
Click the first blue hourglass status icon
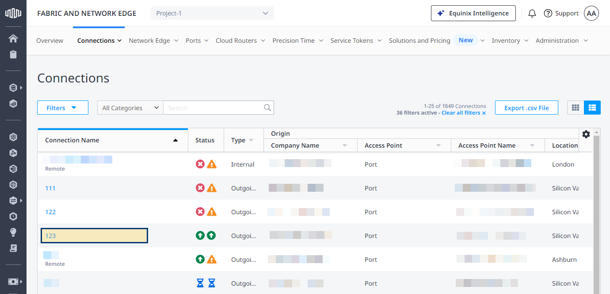(200, 283)
